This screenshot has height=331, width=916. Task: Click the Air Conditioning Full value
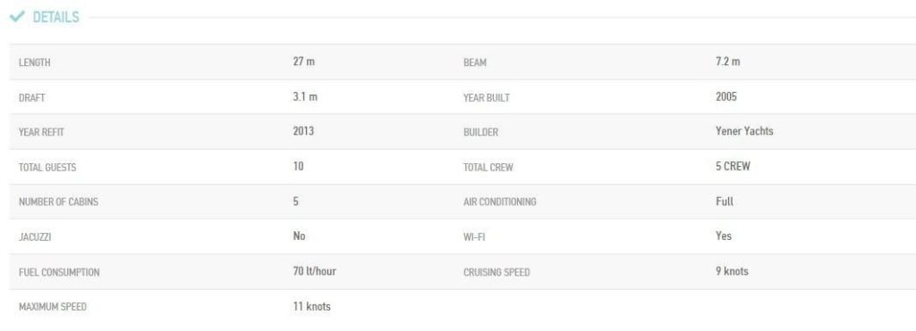click(725, 202)
